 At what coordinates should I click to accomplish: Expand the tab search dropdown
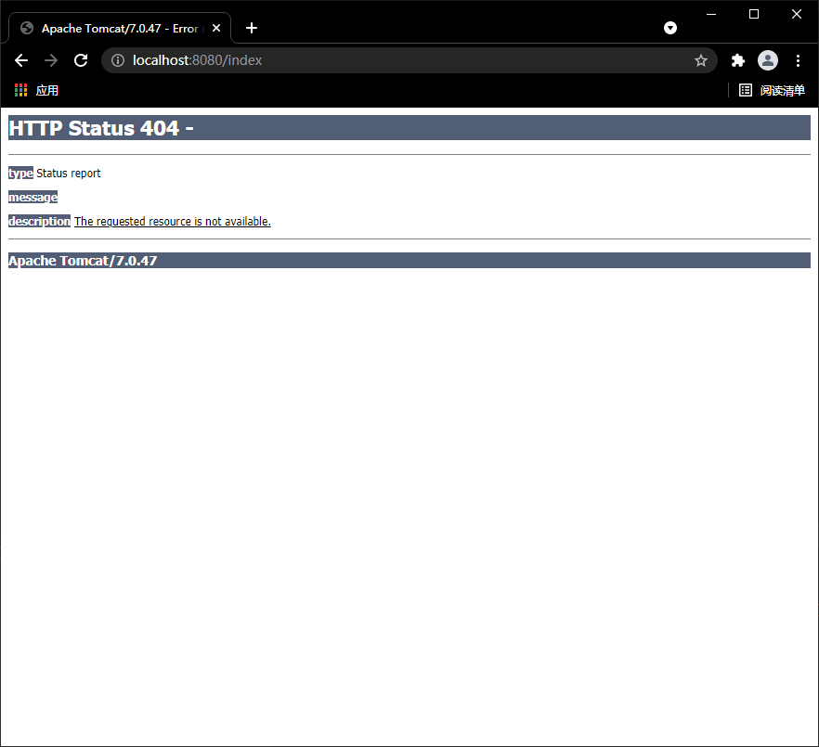(670, 28)
